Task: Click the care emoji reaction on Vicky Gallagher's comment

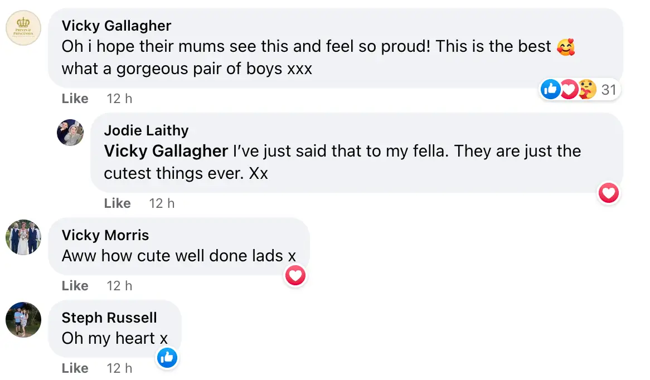Action: click(x=586, y=89)
